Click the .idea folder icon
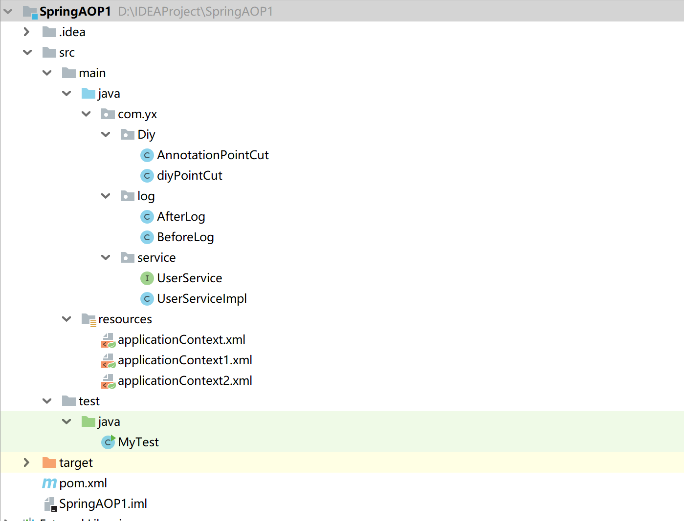The width and height of the screenshot is (684, 521). [x=49, y=32]
